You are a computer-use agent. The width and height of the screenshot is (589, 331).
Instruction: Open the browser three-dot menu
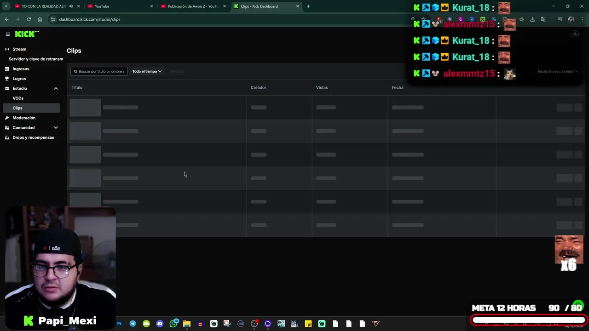tap(583, 19)
